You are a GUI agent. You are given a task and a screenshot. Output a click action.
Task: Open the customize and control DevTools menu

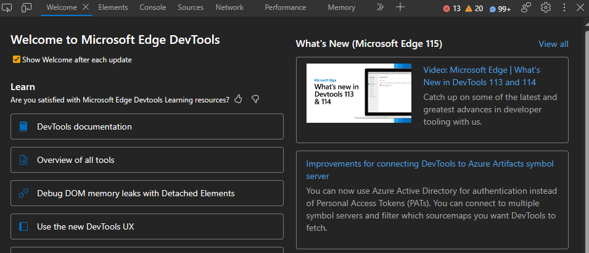(x=564, y=8)
